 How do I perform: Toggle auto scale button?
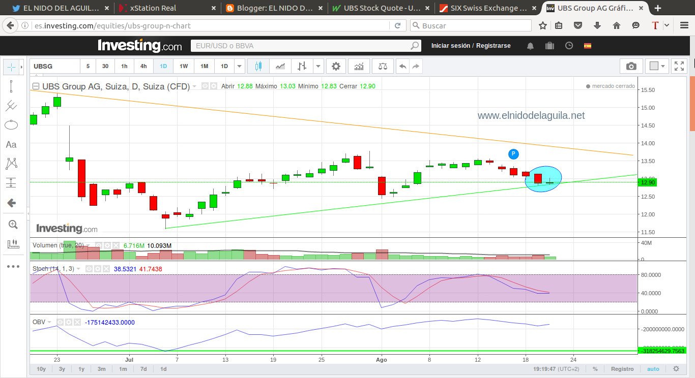pos(653,369)
